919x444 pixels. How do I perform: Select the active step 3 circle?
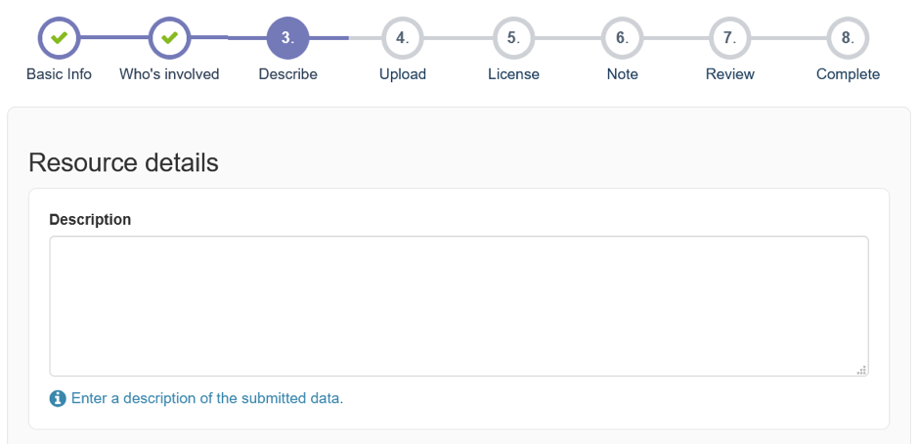point(287,38)
